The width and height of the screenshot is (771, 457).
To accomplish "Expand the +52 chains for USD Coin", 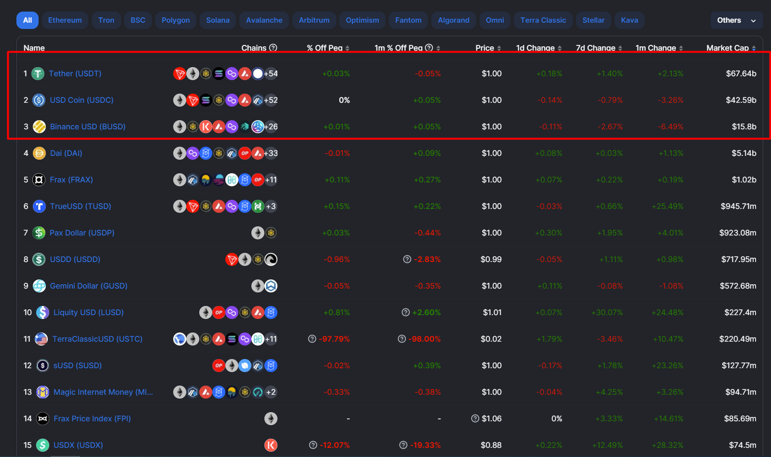I will point(271,100).
